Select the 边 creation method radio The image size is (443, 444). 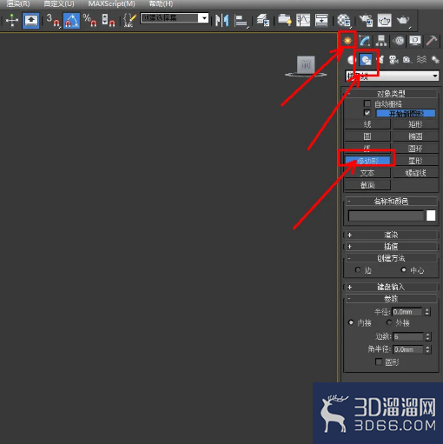click(358, 270)
